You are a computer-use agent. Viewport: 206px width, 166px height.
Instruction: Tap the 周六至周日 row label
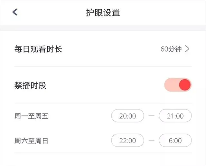31,141
